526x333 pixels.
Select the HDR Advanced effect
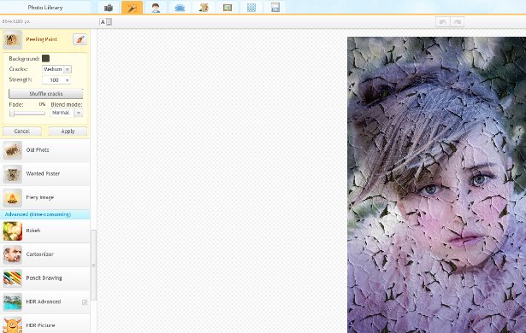coord(45,302)
